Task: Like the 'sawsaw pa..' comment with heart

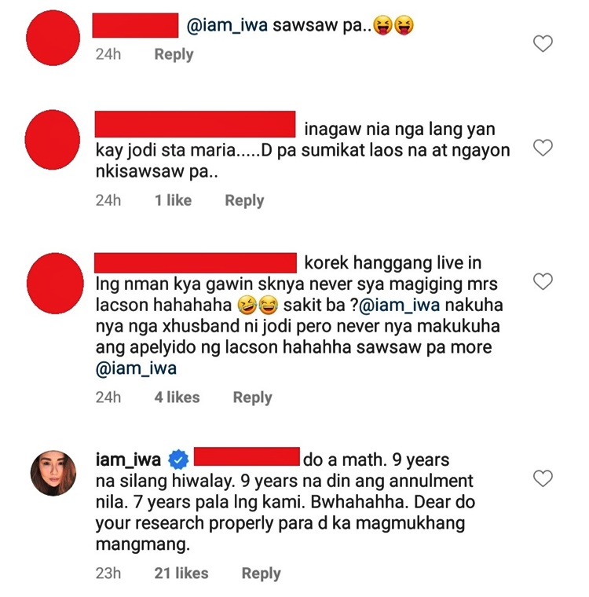Action: (543, 43)
